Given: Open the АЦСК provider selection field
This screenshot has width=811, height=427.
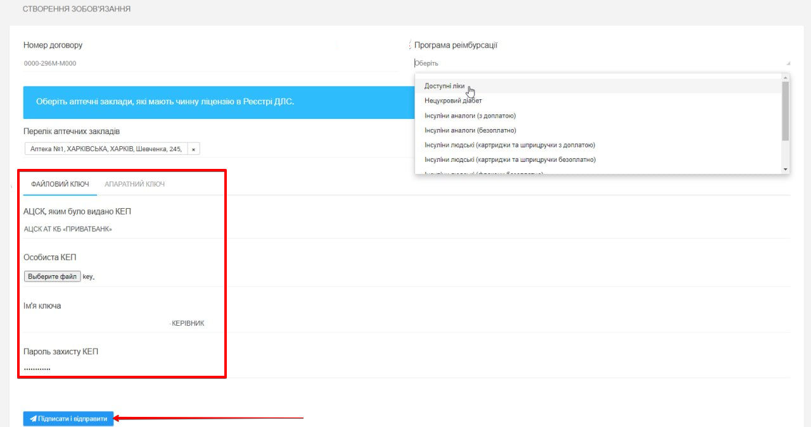Looking at the screenshot, I should click(120, 229).
